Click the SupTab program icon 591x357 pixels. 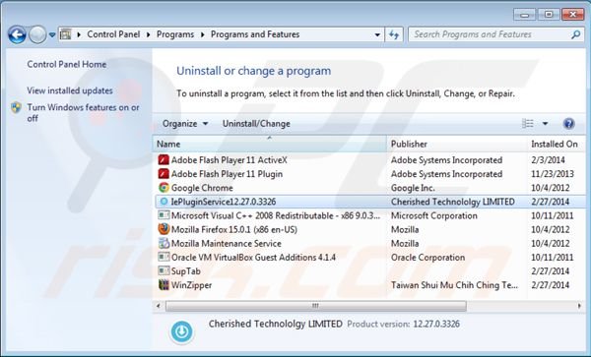tap(164, 270)
